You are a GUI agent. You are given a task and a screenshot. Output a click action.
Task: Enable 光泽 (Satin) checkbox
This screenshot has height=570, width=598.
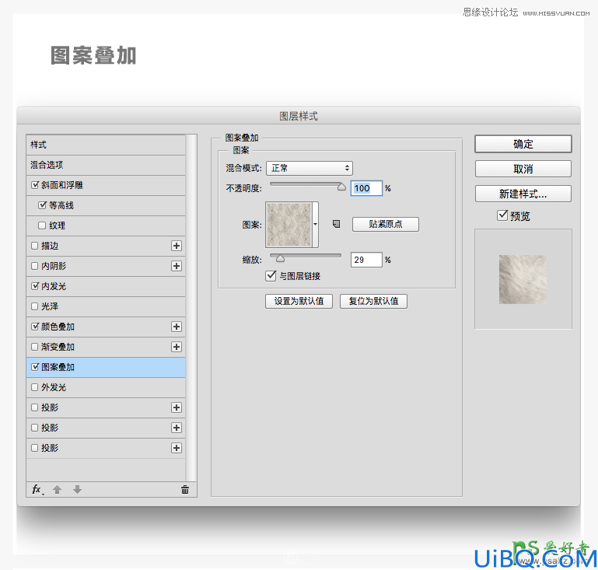pyautogui.click(x=35, y=306)
